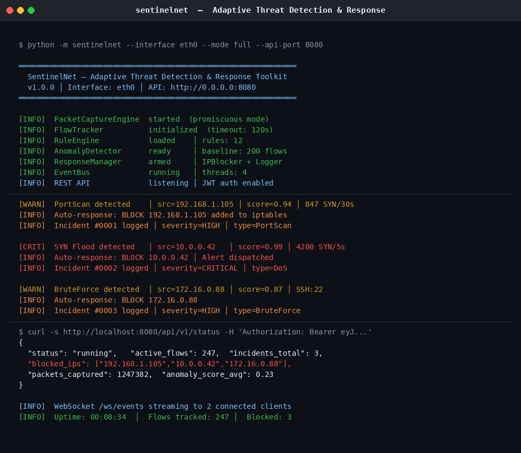Click the WebSocket /ws/events streaming line
Image resolution: width=521 pixels, height=453 pixels.
click(x=155, y=406)
